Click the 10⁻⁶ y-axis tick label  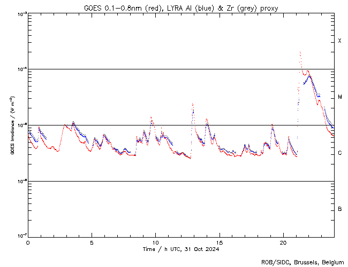(19, 181)
